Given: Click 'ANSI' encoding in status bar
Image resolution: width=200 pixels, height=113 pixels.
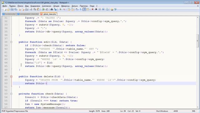Looking at the screenshot, I should [x=176, y=111].
